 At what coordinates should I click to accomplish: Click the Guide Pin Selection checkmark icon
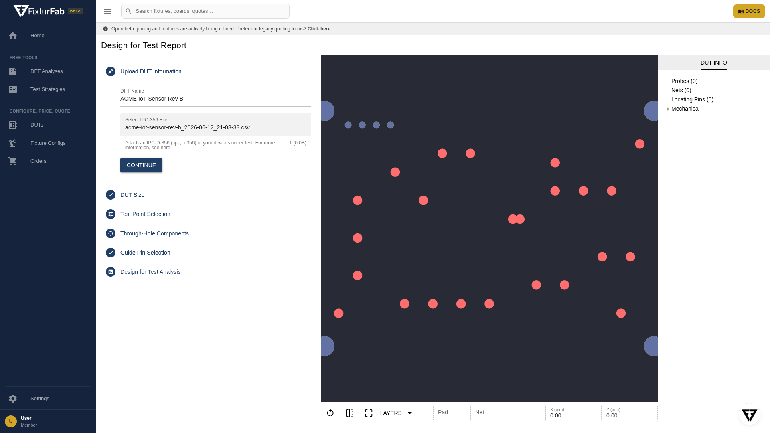pos(111,253)
